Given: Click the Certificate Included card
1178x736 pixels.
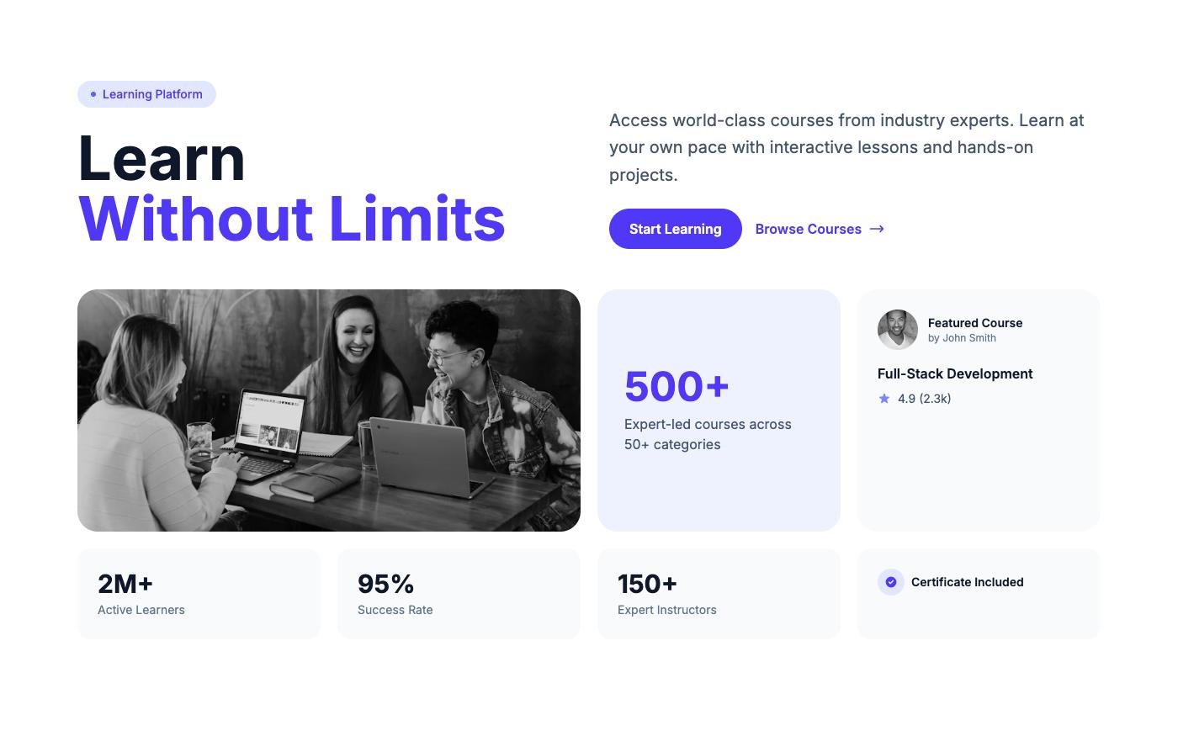Looking at the screenshot, I should click(x=979, y=594).
